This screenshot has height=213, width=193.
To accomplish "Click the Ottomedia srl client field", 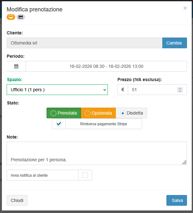I will pos(84,43).
